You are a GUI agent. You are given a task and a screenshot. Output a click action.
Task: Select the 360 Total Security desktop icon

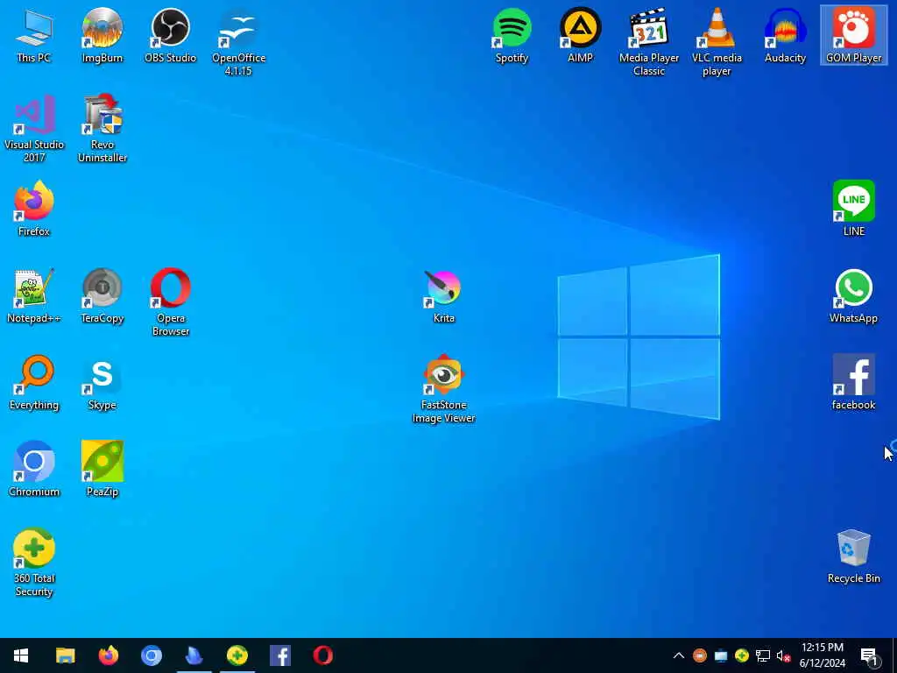(34, 563)
